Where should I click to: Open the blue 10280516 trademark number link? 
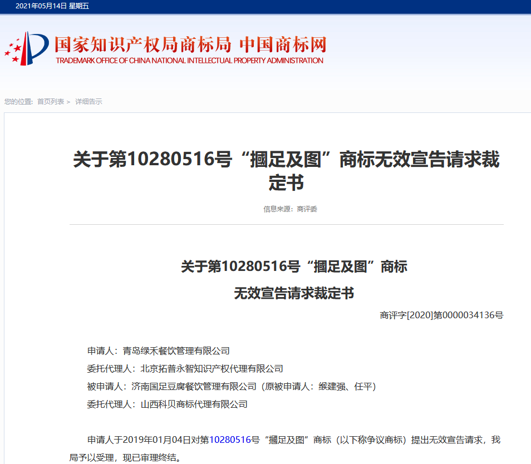[x=229, y=440]
